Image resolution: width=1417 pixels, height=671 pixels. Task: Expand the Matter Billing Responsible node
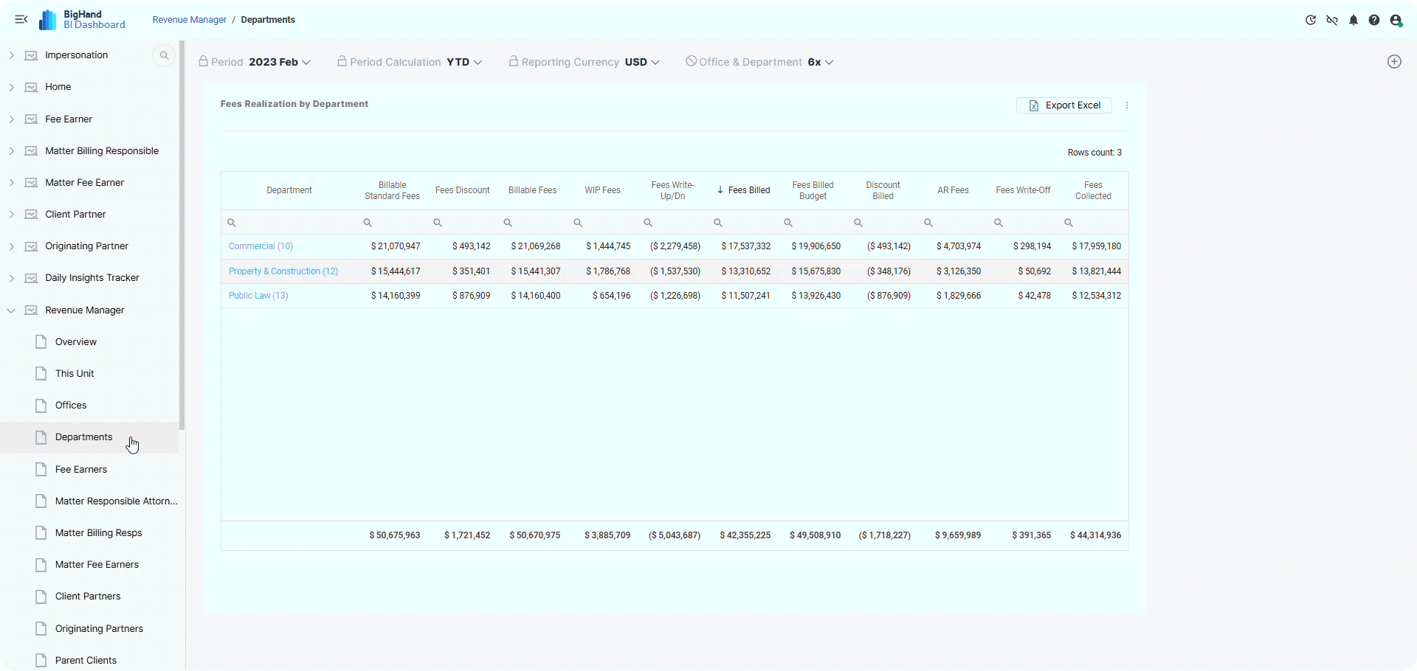11,151
